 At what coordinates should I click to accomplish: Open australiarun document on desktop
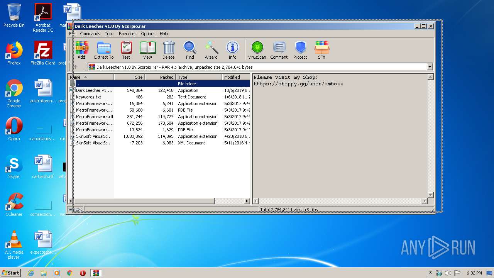pyautogui.click(x=43, y=91)
